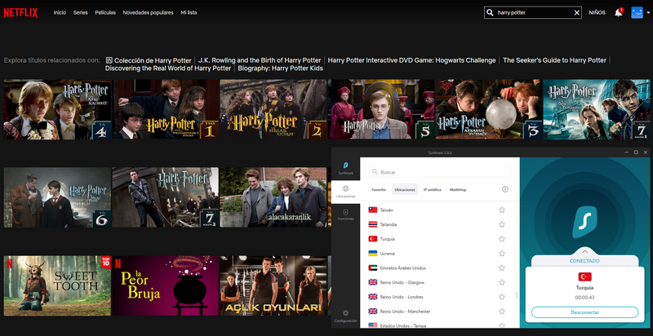Open Funciones in Surfshark sidebar
This screenshot has height=336, width=653.
[x=345, y=214]
